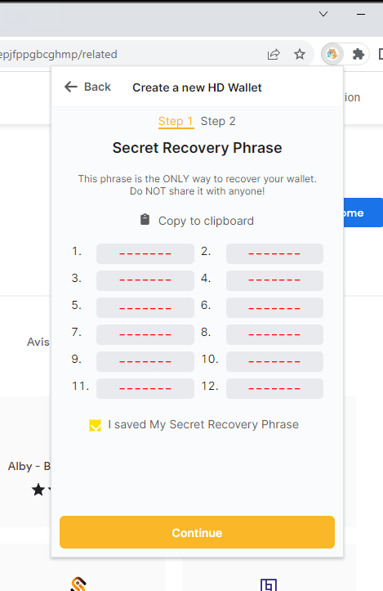This screenshot has width=383, height=591.
Task: Switch to the Step 2 tab
Action: tap(218, 121)
